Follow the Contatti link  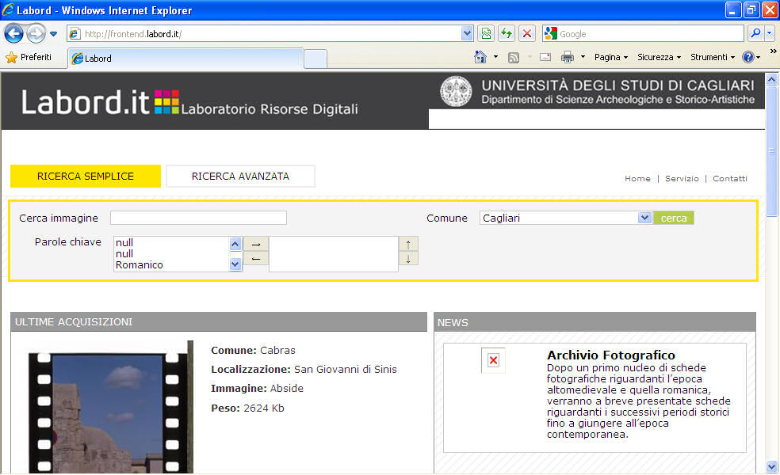(x=730, y=178)
